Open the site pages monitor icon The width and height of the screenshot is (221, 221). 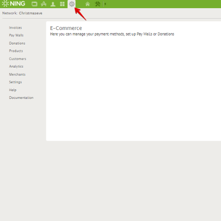35,4
